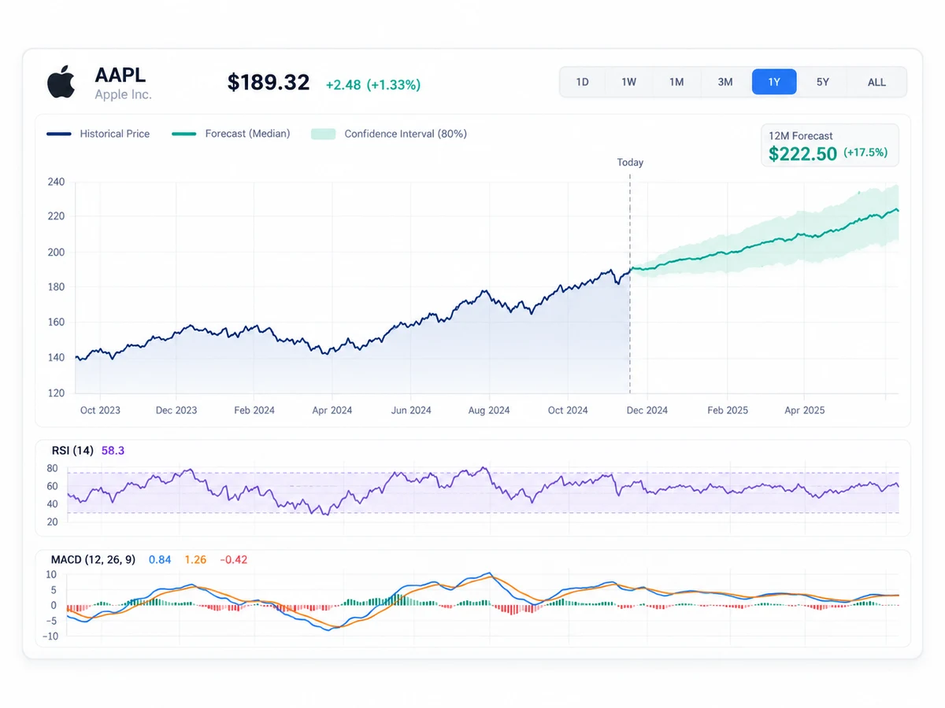Click the RSI value 58.3
Viewport: 945px width, 708px height.
pyautogui.click(x=113, y=451)
